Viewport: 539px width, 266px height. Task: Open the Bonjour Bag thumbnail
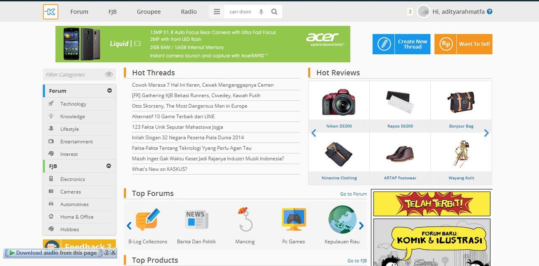pyautogui.click(x=461, y=102)
